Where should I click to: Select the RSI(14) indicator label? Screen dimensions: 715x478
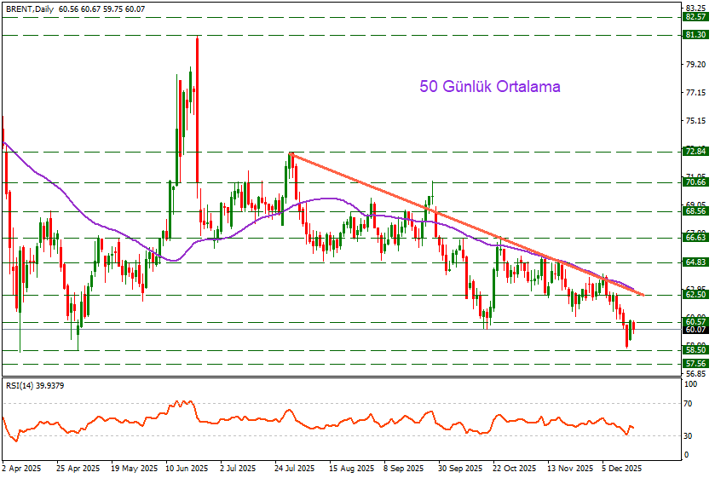35,386
